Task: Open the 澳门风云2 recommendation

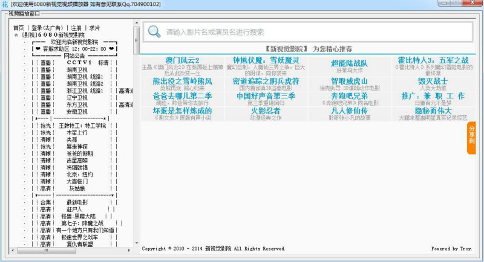Action: click(182, 60)
